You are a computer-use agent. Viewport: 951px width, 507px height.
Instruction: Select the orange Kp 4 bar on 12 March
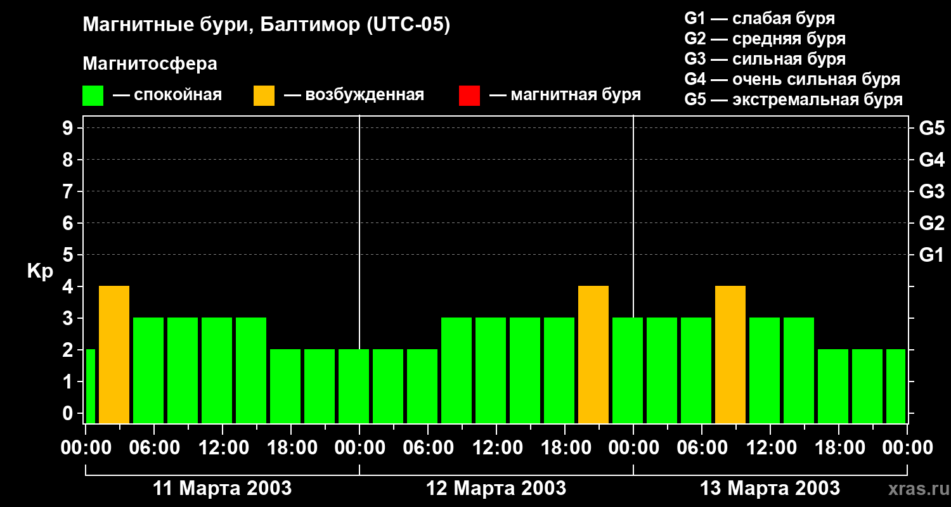593,354
